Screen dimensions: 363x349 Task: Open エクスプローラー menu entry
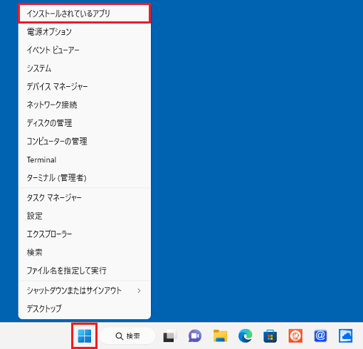point(85,234)
